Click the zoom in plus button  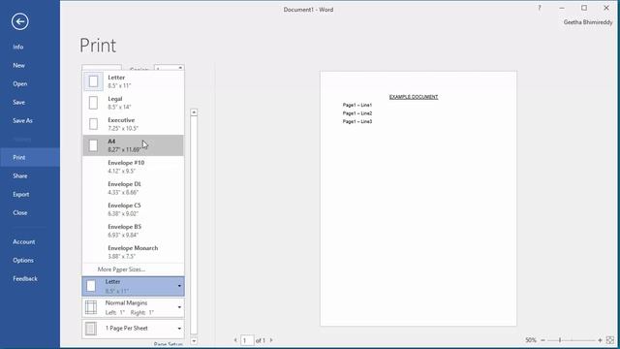(600, 340)
